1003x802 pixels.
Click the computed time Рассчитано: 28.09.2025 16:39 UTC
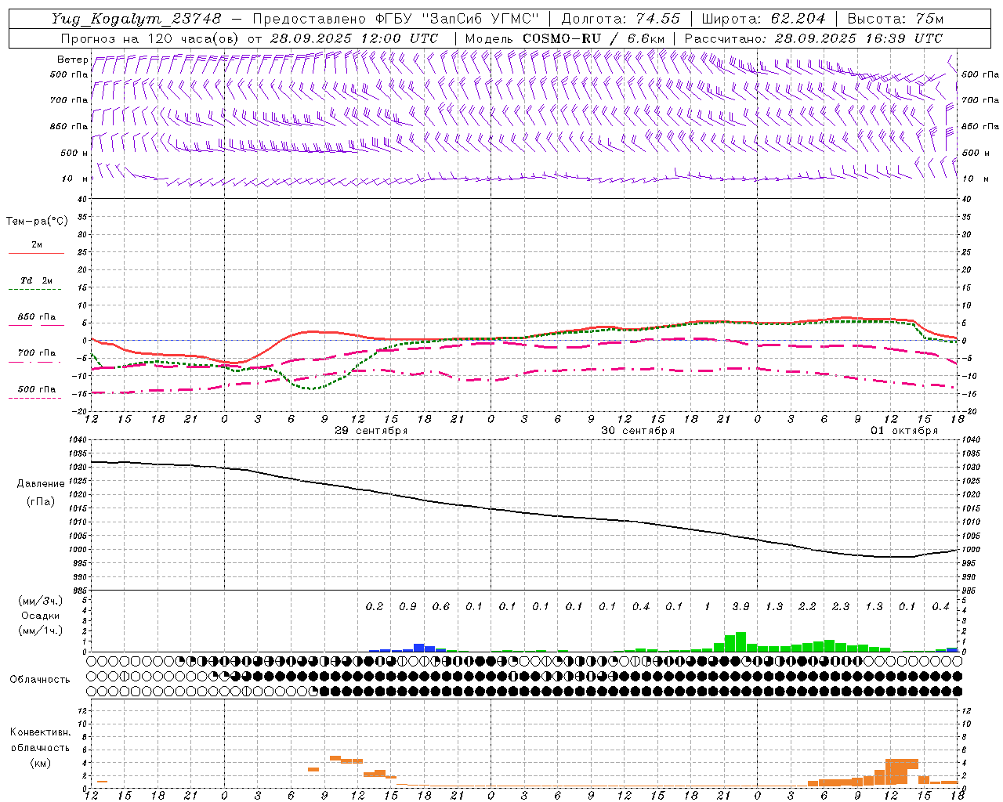coord(813,38)
